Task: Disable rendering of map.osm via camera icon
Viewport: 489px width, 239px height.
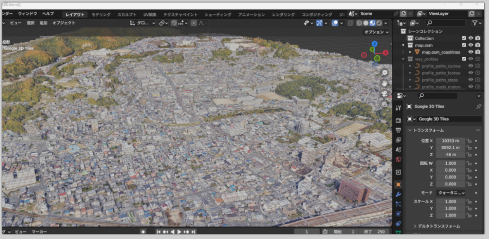Action: (x=478, y=45)
